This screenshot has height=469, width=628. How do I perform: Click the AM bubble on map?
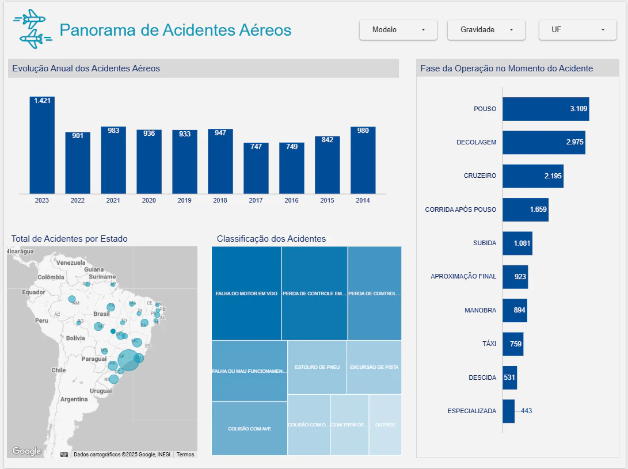pos(72,299)
